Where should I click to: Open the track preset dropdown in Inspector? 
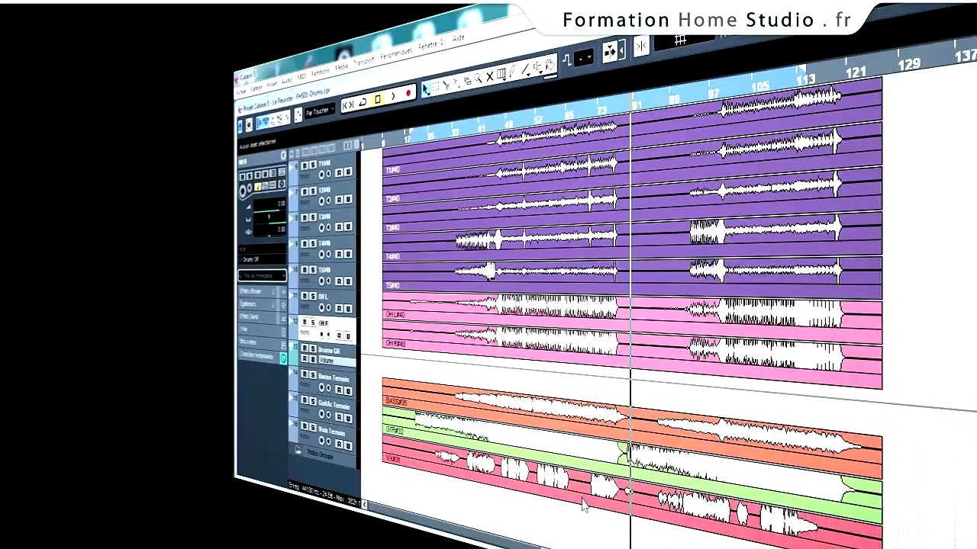262,275
